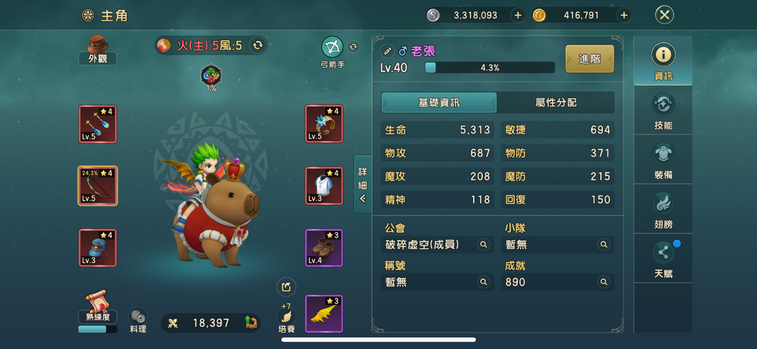Viewport: 757px width, 349px height.
Task: Select the equipped bow weapon slot
Action: coord(97,186)
